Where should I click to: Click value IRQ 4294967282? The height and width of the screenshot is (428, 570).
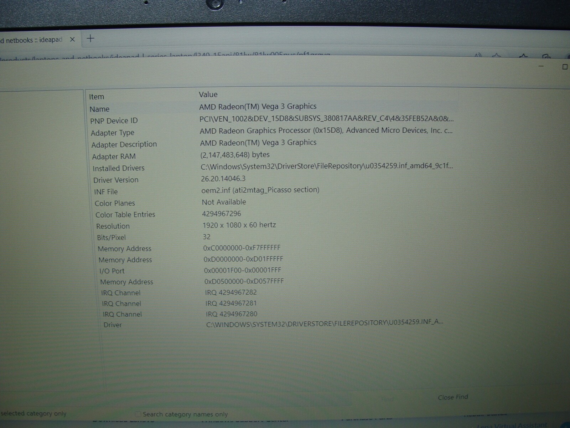pyautogui.click(x=231, y=292)
